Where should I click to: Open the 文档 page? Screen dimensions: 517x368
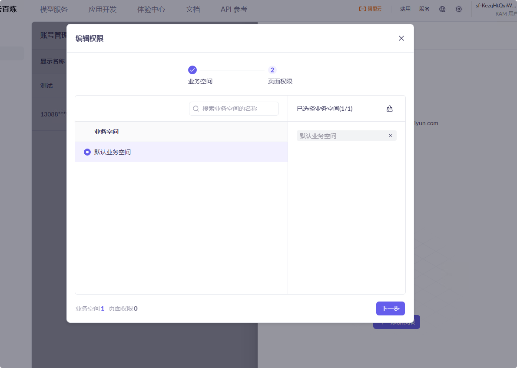click(193, 9)
